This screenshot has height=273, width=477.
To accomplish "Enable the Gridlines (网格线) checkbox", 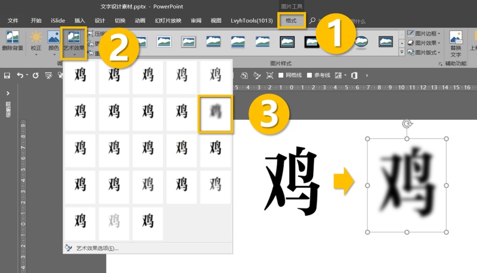I will click(x=281, y=75).
